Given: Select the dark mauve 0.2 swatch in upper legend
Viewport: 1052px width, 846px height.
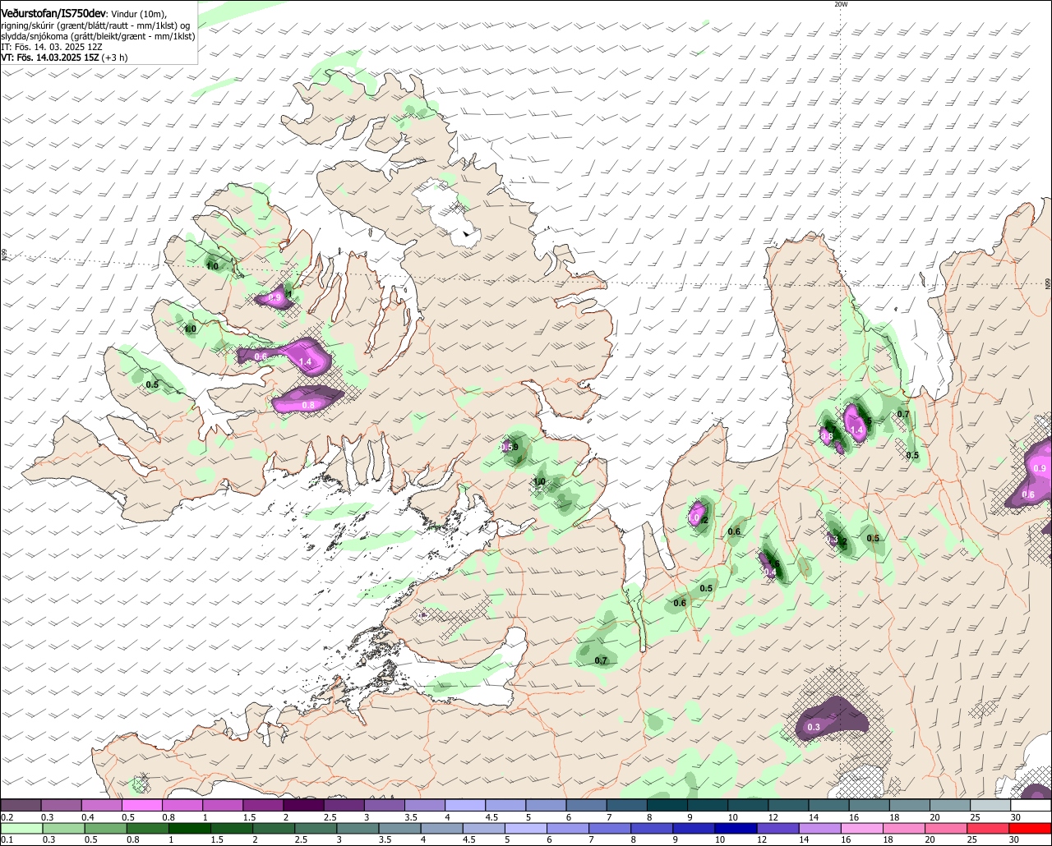Looking at the screenshot, I should pos(21,806).
